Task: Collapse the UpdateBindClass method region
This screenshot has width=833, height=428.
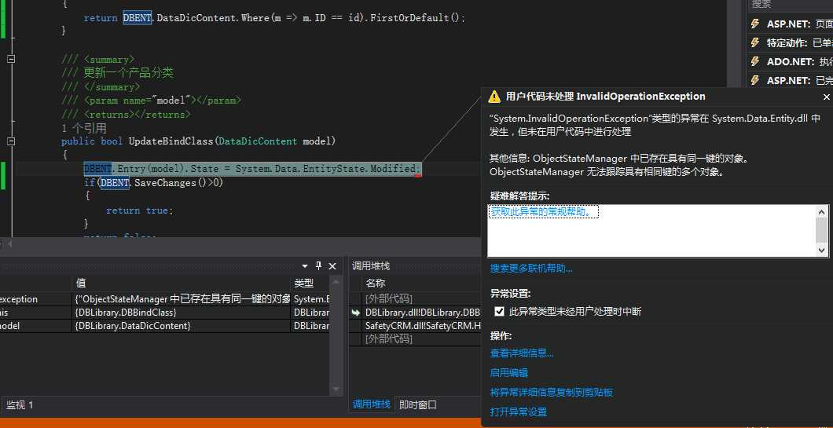Action: point(11,141)
